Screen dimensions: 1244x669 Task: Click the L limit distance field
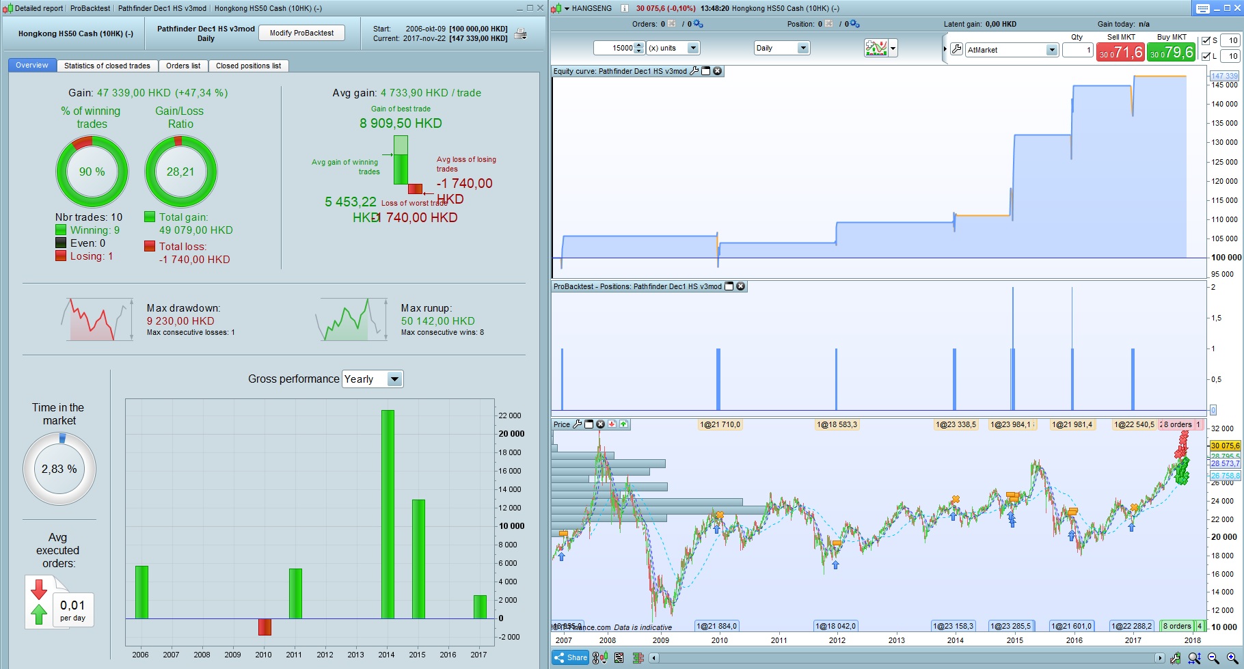pos(1230,56)
